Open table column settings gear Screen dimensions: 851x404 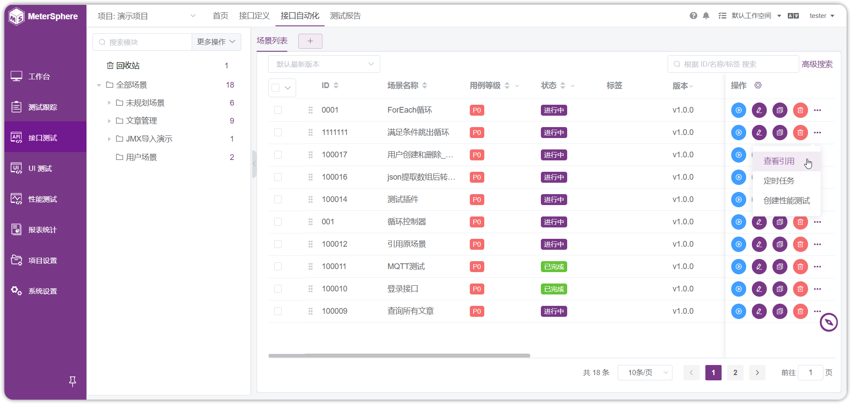pos(758,85)
